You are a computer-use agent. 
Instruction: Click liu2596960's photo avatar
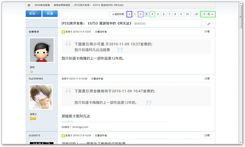point(41,97)
